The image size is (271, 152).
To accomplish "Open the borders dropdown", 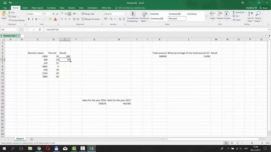I will [46, 19].
